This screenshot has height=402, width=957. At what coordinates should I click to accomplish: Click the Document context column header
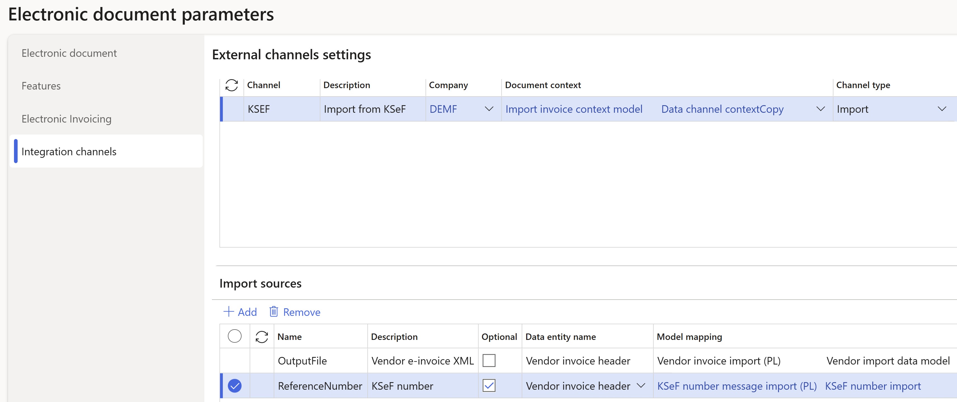[543, 85]
